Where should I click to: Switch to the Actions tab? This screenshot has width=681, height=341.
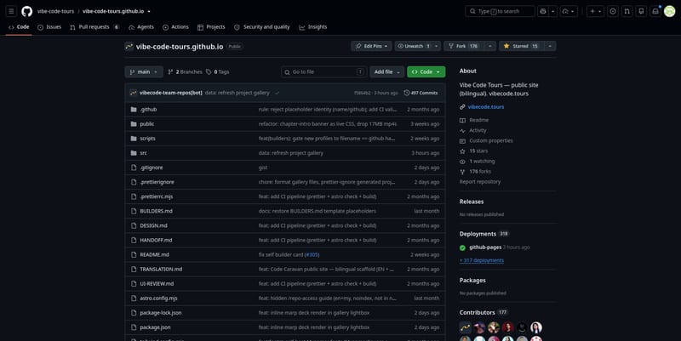tap(175, 27)
